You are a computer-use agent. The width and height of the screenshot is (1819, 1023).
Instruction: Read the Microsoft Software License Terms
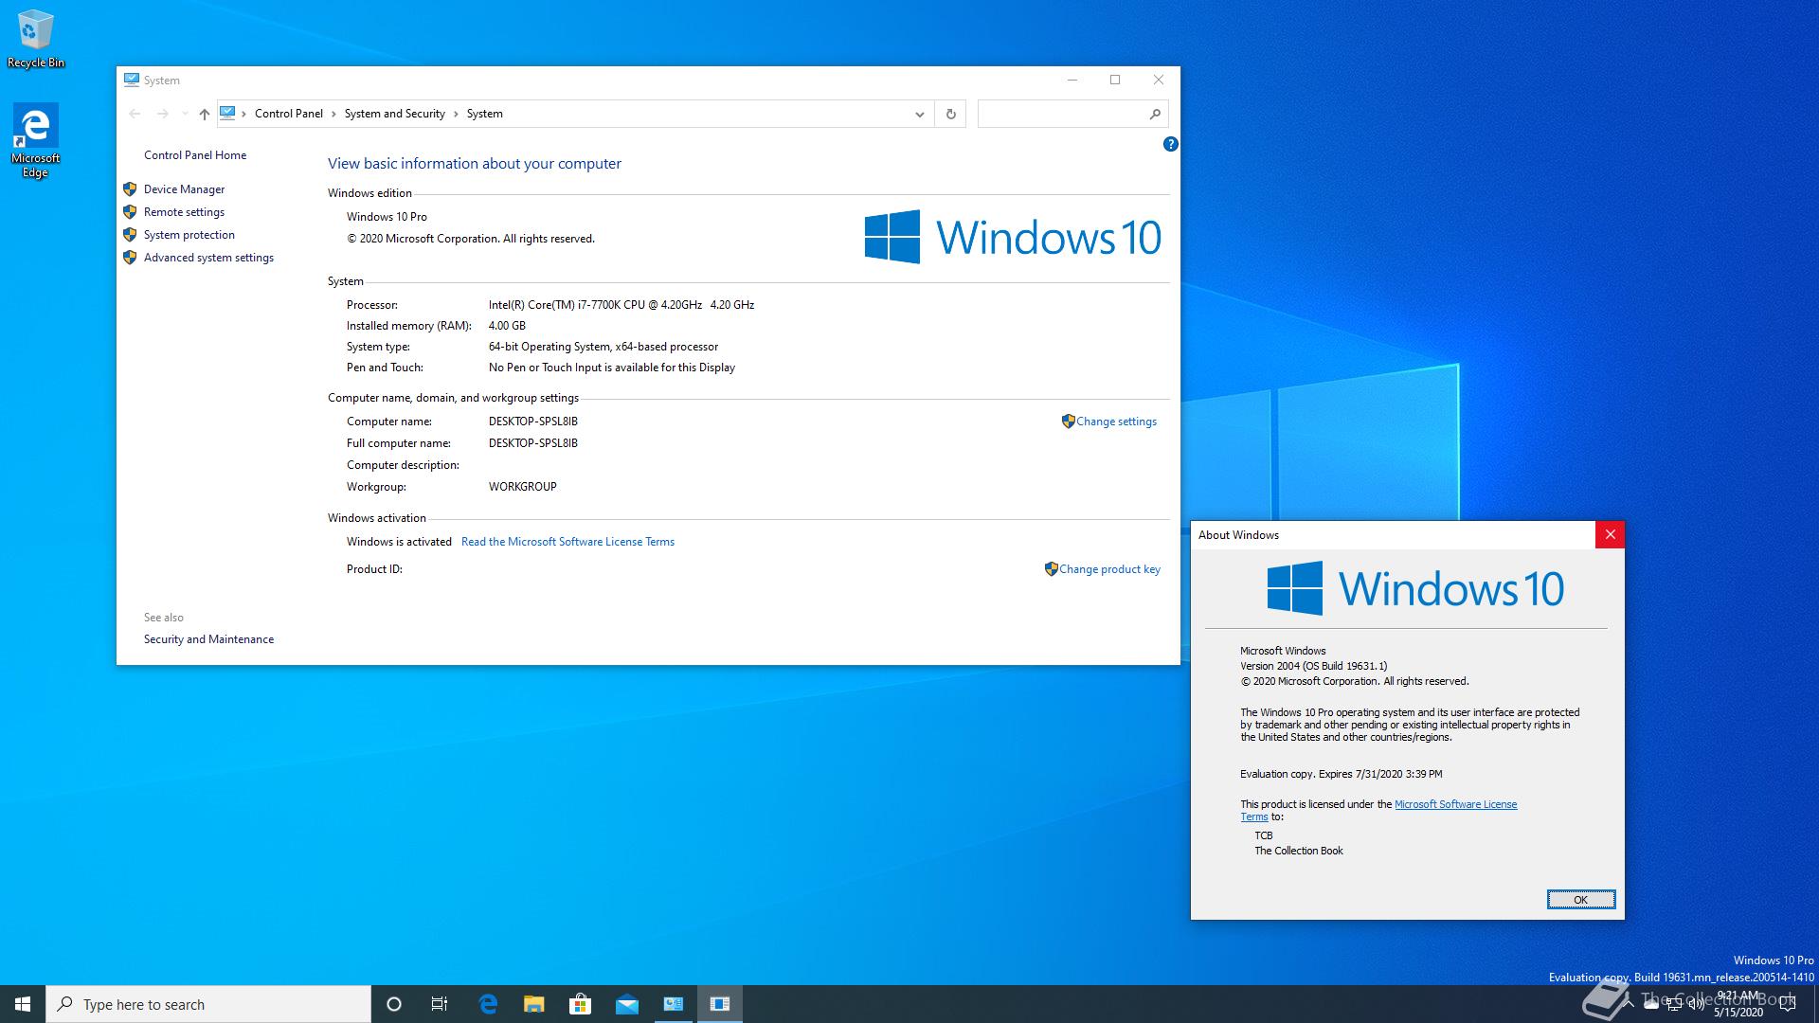(567, 542)
